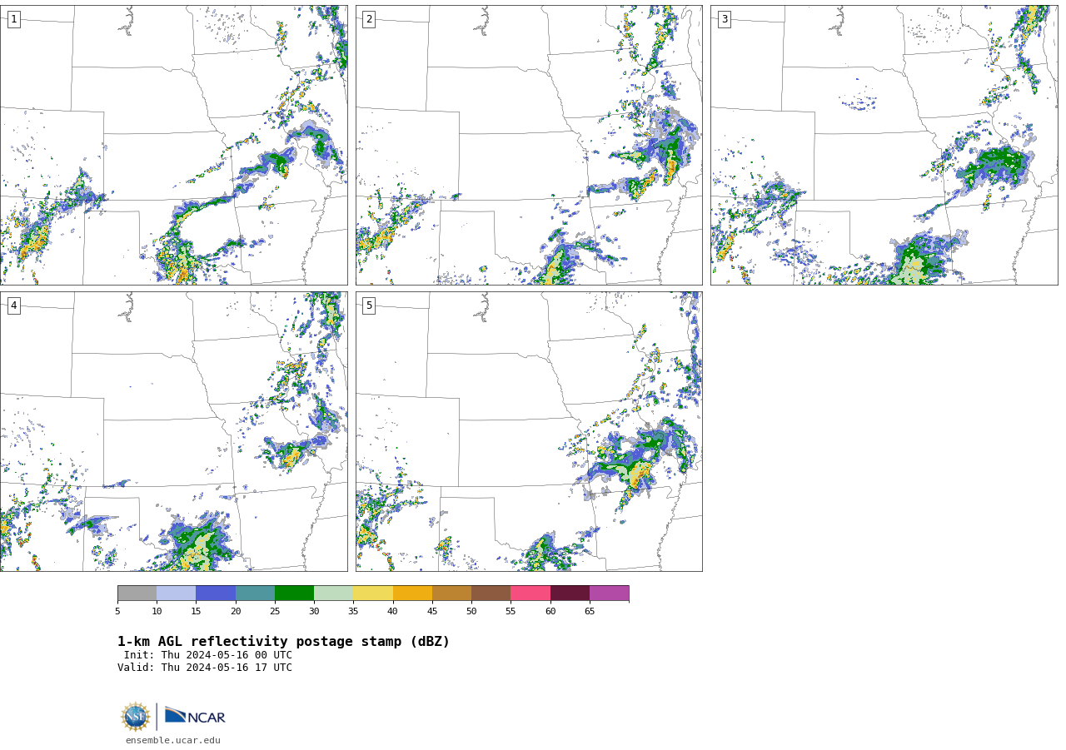
Task: Open ensemble member 4 reflectivity map
Action: (173, 431)
